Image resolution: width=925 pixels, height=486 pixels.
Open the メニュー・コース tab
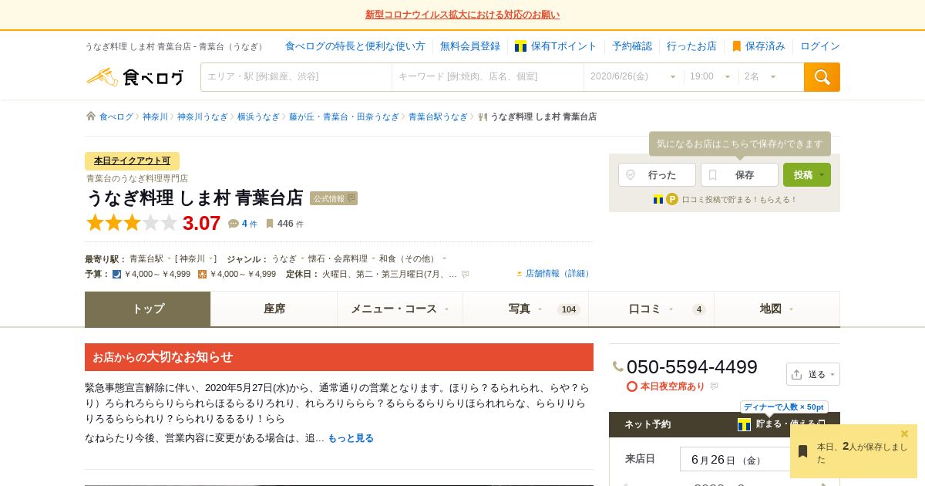tap(400, 309)
